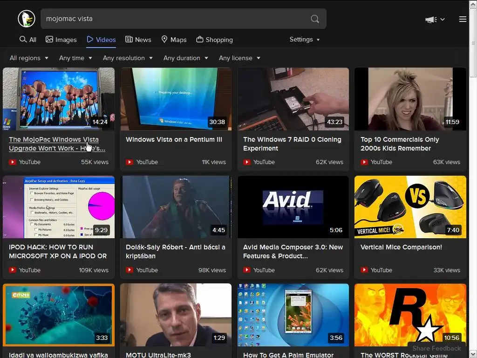Click the tulips laptop thumbnail with 14:24 duration
The image size is (477, 358).
coord(59,99)
